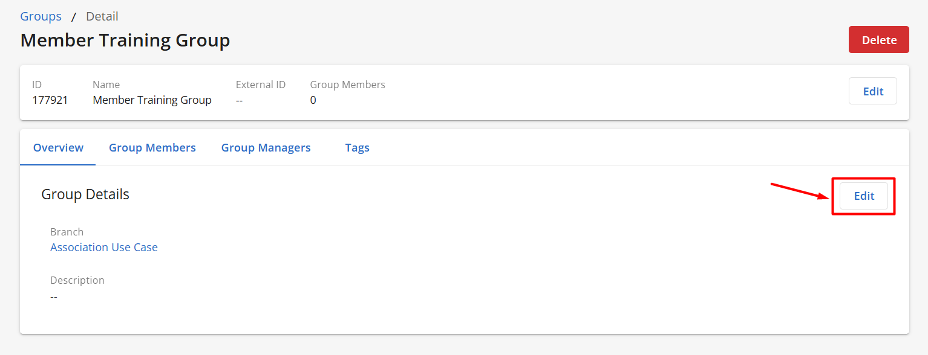The height and width of the screenshot is (355, 928).
Task: Click Edit button beside Group Details heading
Action: 863,196
